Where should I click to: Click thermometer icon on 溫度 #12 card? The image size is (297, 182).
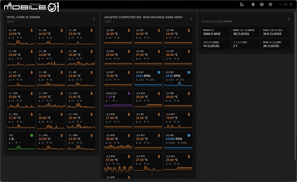tap(189, 156)
